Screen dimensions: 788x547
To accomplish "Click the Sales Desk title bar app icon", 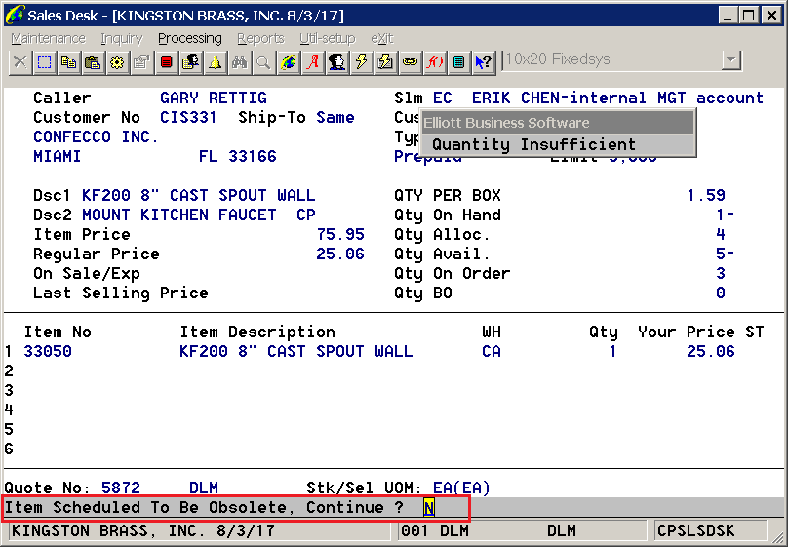I will (15, 16).
